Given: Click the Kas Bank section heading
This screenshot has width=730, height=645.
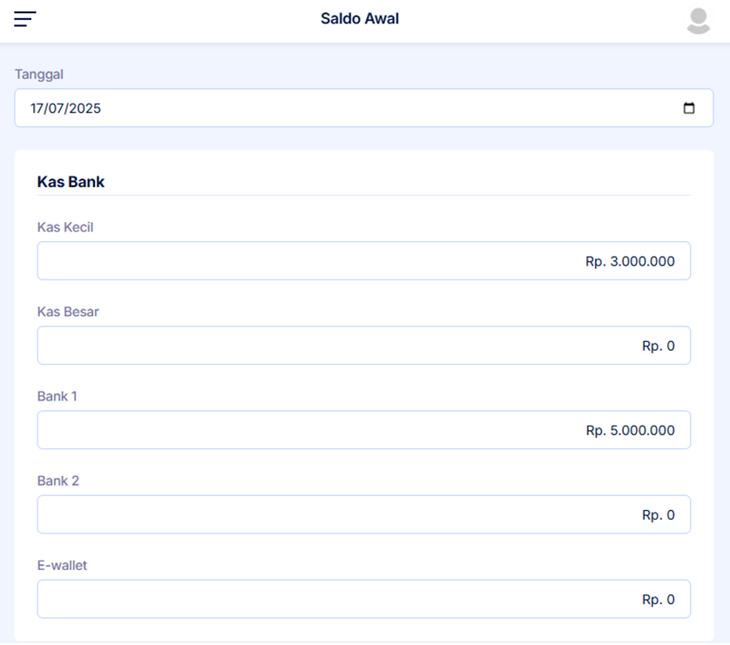Looking at the screenshot, I should click(71, 182).
